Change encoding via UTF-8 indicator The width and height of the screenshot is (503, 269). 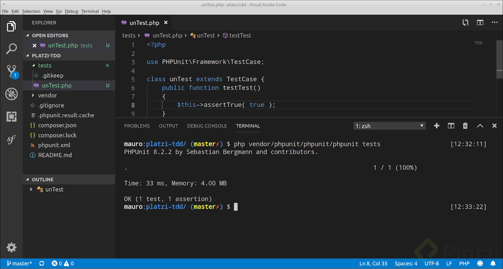432,264
